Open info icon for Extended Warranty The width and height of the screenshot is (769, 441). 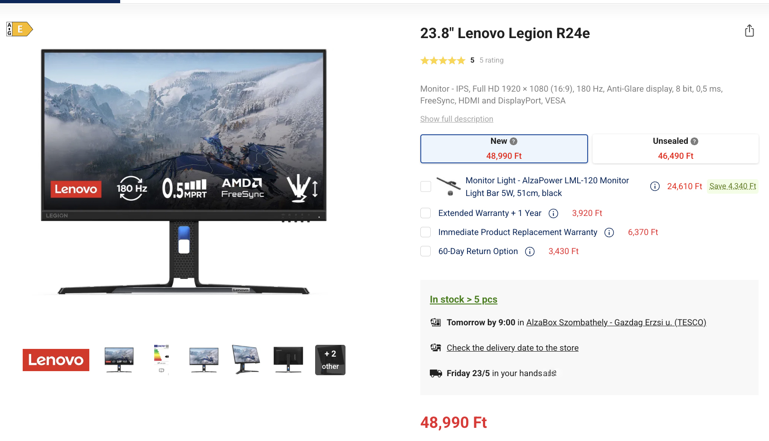[553, 213]
